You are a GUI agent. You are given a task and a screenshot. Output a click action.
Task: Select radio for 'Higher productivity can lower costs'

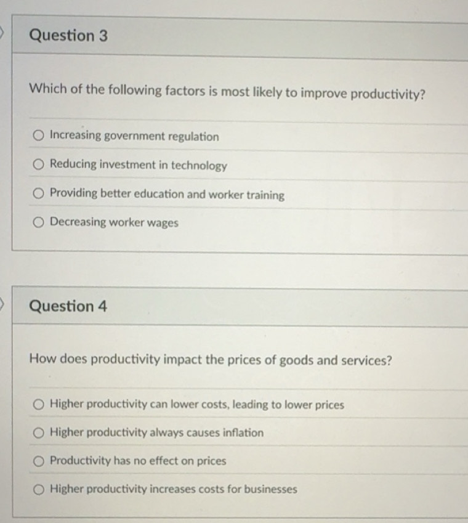pyautogui.click(x=39, y=405)
